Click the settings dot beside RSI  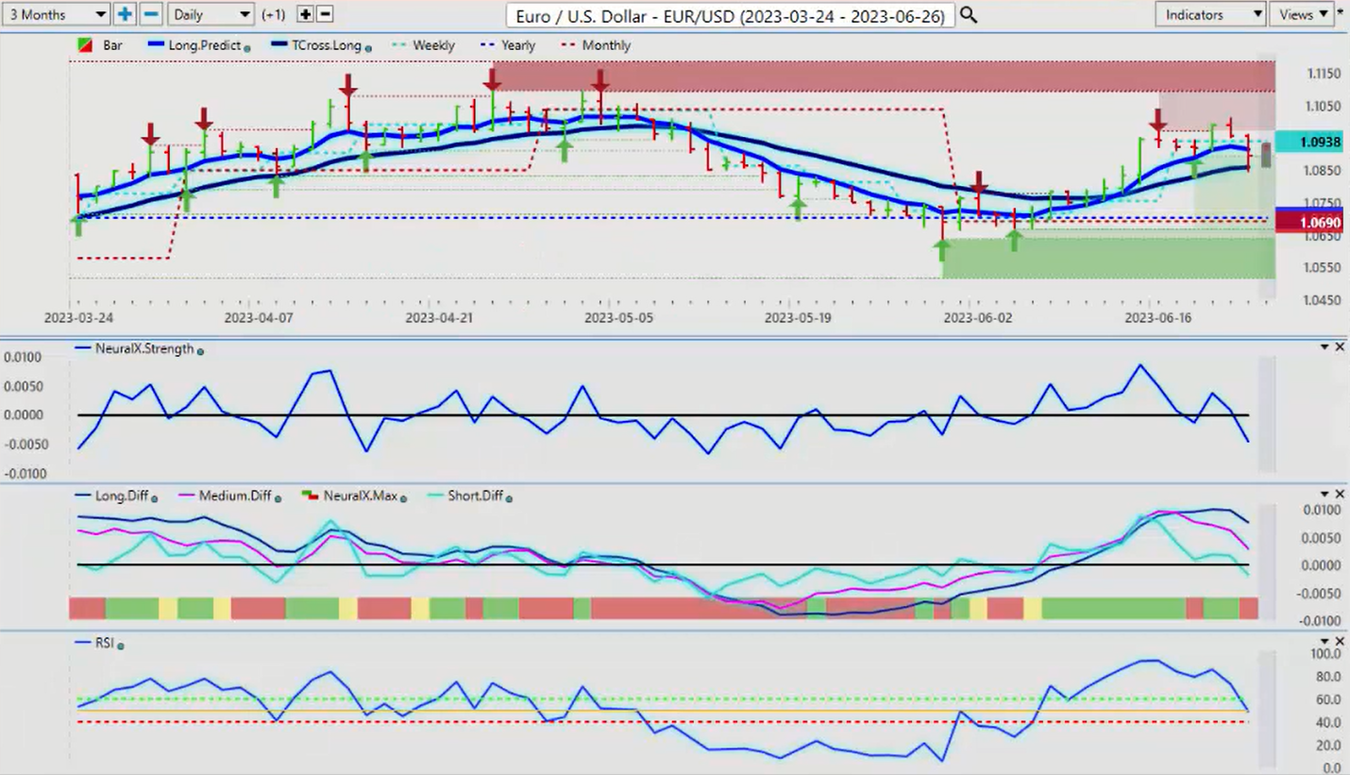[x=121, y=645]
